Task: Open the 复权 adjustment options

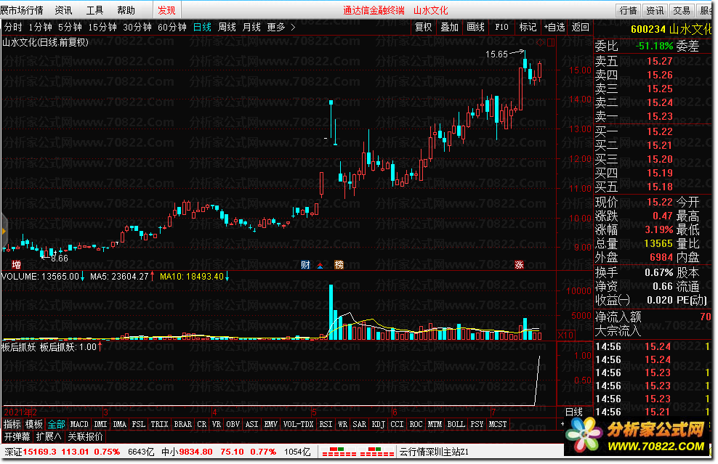Action: [423, 28]
